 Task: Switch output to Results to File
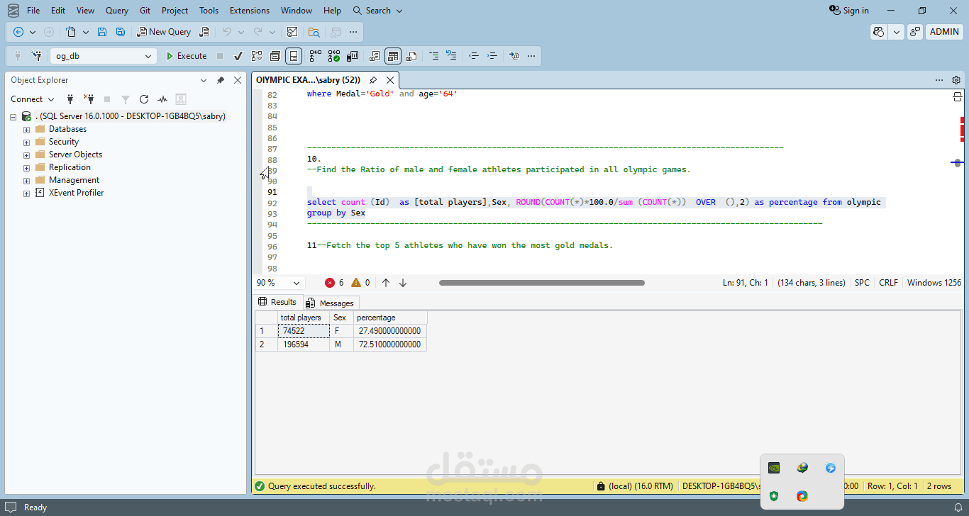pos(412,56)
